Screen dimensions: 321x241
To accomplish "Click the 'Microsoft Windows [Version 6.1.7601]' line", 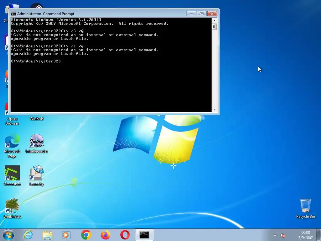I will point(56,20).
